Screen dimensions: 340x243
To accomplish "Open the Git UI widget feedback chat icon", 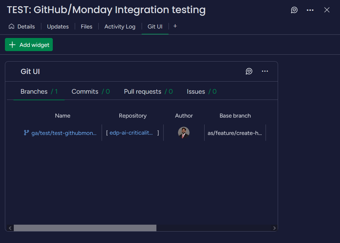I will point(249,71).
